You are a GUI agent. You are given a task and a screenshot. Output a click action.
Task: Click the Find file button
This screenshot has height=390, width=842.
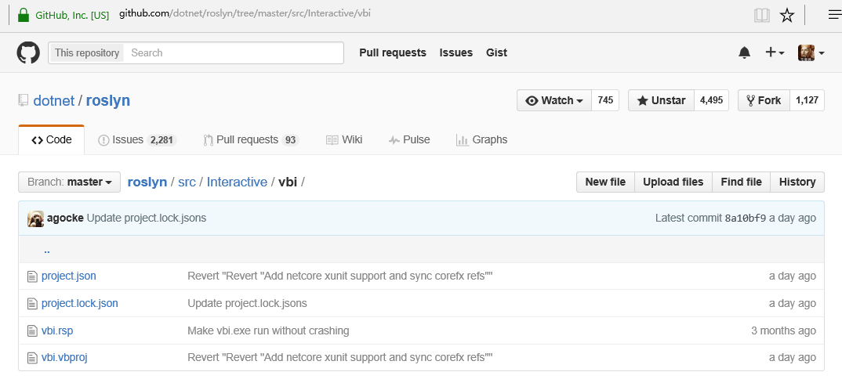[x=741, y=182]
